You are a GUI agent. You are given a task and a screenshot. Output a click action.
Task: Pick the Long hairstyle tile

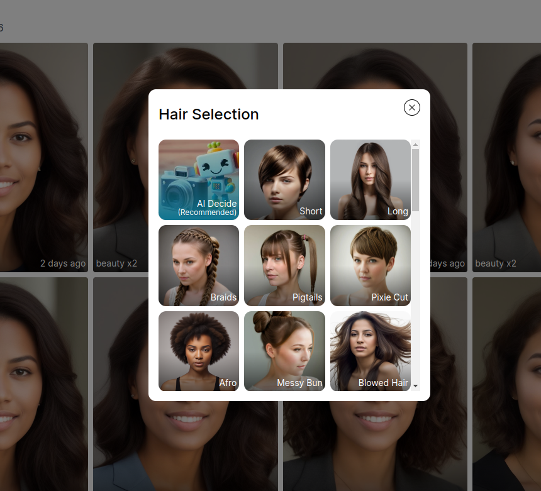[370, 180]
